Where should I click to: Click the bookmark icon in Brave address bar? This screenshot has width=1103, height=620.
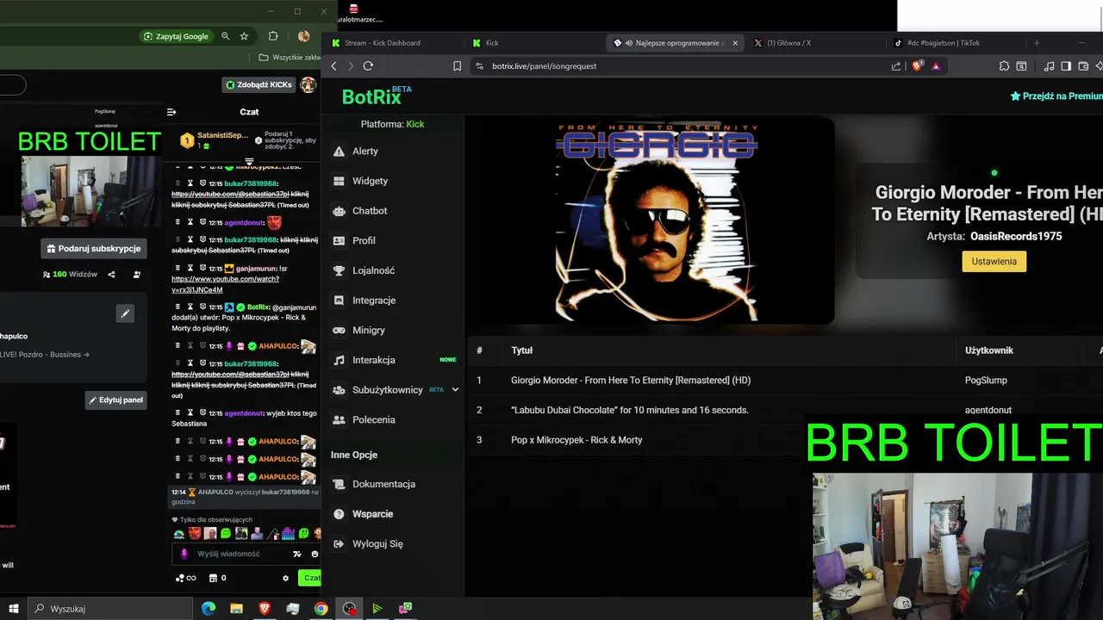(457, 66)
